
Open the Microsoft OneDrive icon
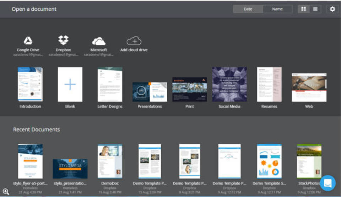click(x=98, y=41)
